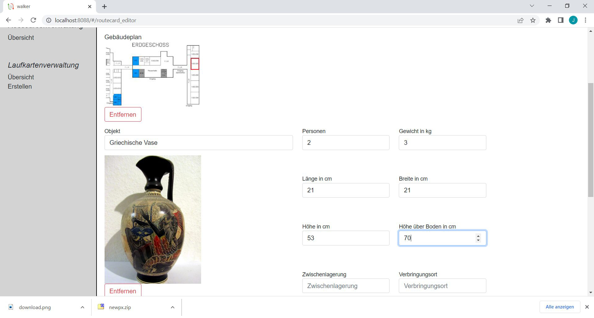The height and width of the screenshot is (318, 594).
Task: Click the Länge in cm field
Action: [x=346, y=190]
